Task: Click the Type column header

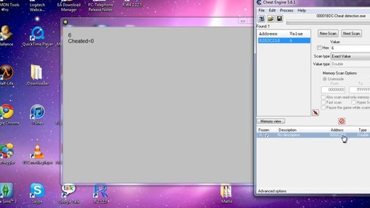Action: coord(362,130)
